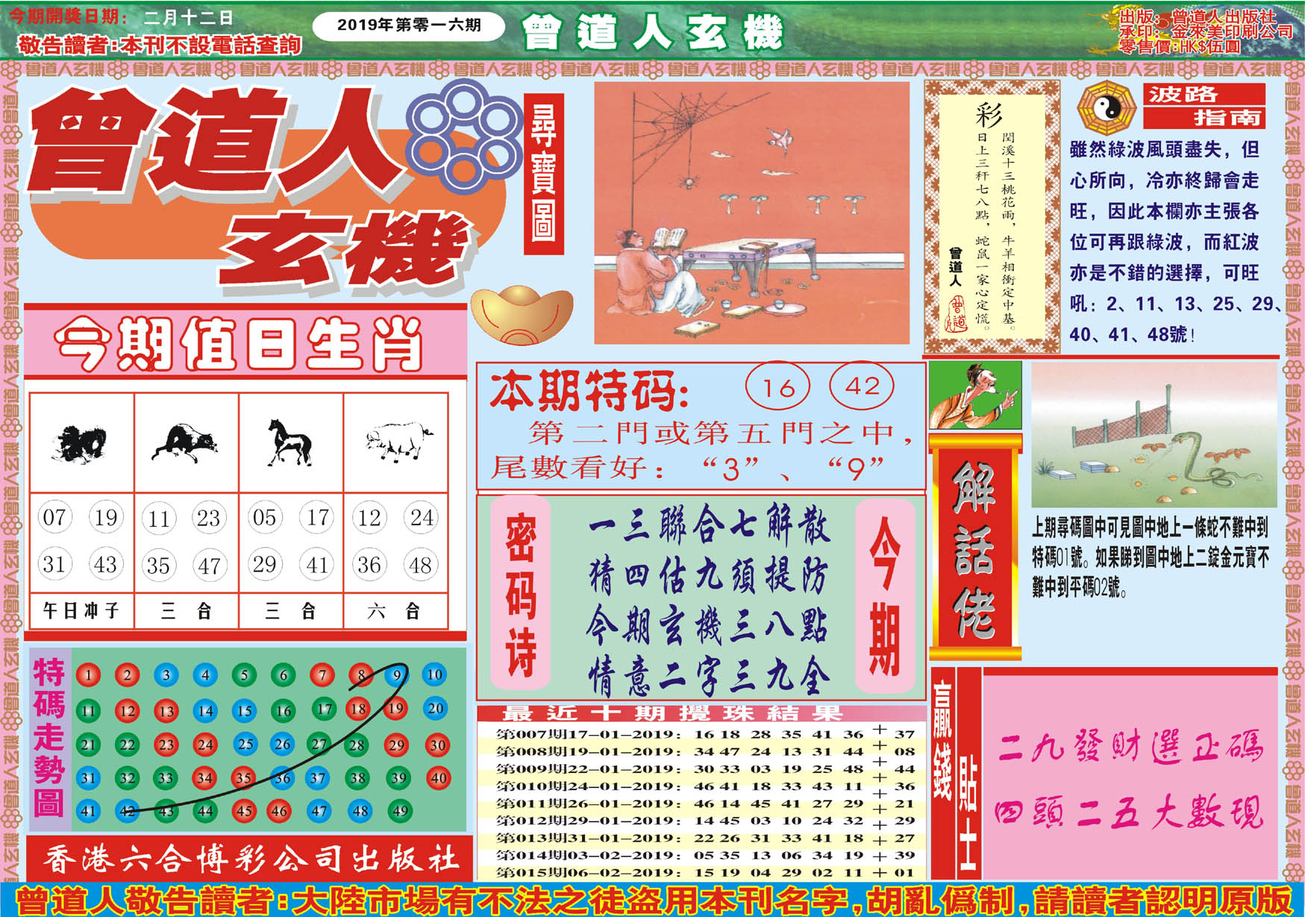Image resolution: width=1305 pixels, height=917 pixels.
Task: Open the spider web treasure map picture
Action: click(751, 213)
